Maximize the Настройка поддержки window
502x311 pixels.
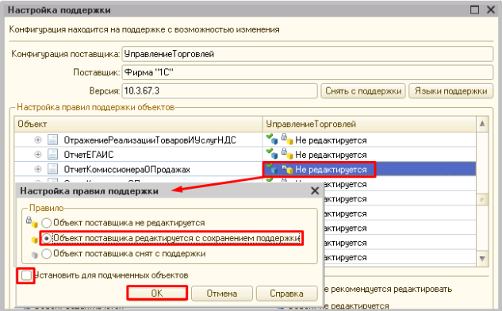474,10
